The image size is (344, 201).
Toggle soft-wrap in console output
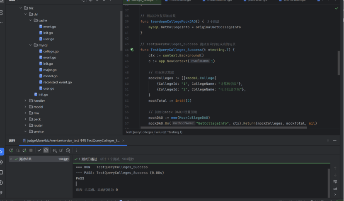click(x=335, y=182)
